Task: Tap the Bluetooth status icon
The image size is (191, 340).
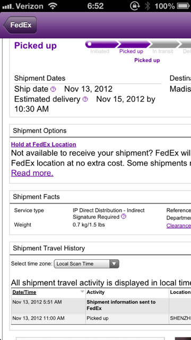Action: [147, 6]
